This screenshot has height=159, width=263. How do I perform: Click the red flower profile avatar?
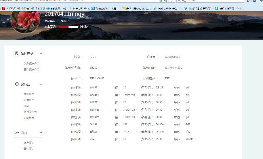pyautogui.click(x=25, y=20)
